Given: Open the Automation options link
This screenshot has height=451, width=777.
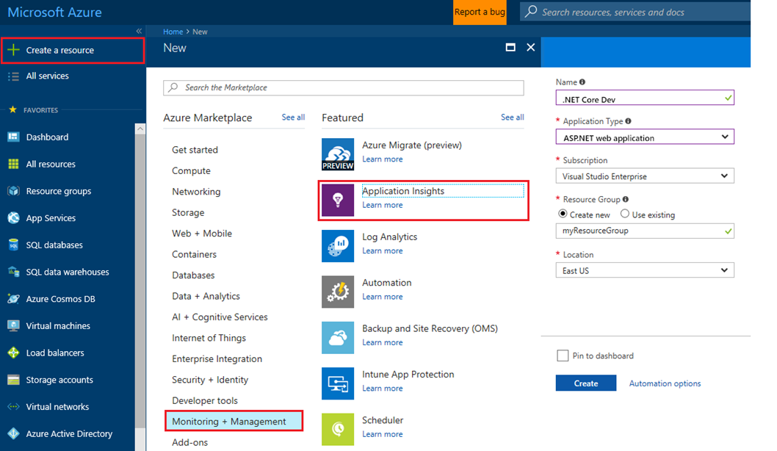Looking at the screenshot, I should (665, 383).
